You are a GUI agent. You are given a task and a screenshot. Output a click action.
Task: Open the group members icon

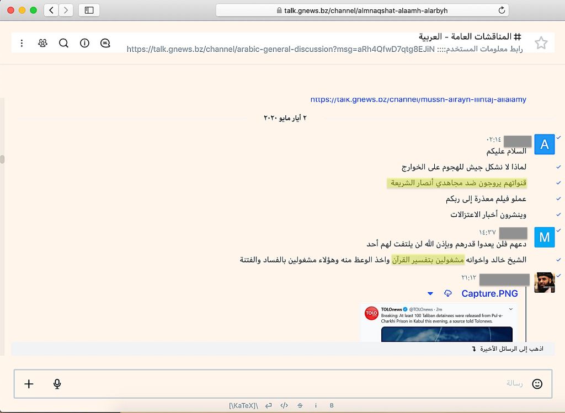(42, 42)
